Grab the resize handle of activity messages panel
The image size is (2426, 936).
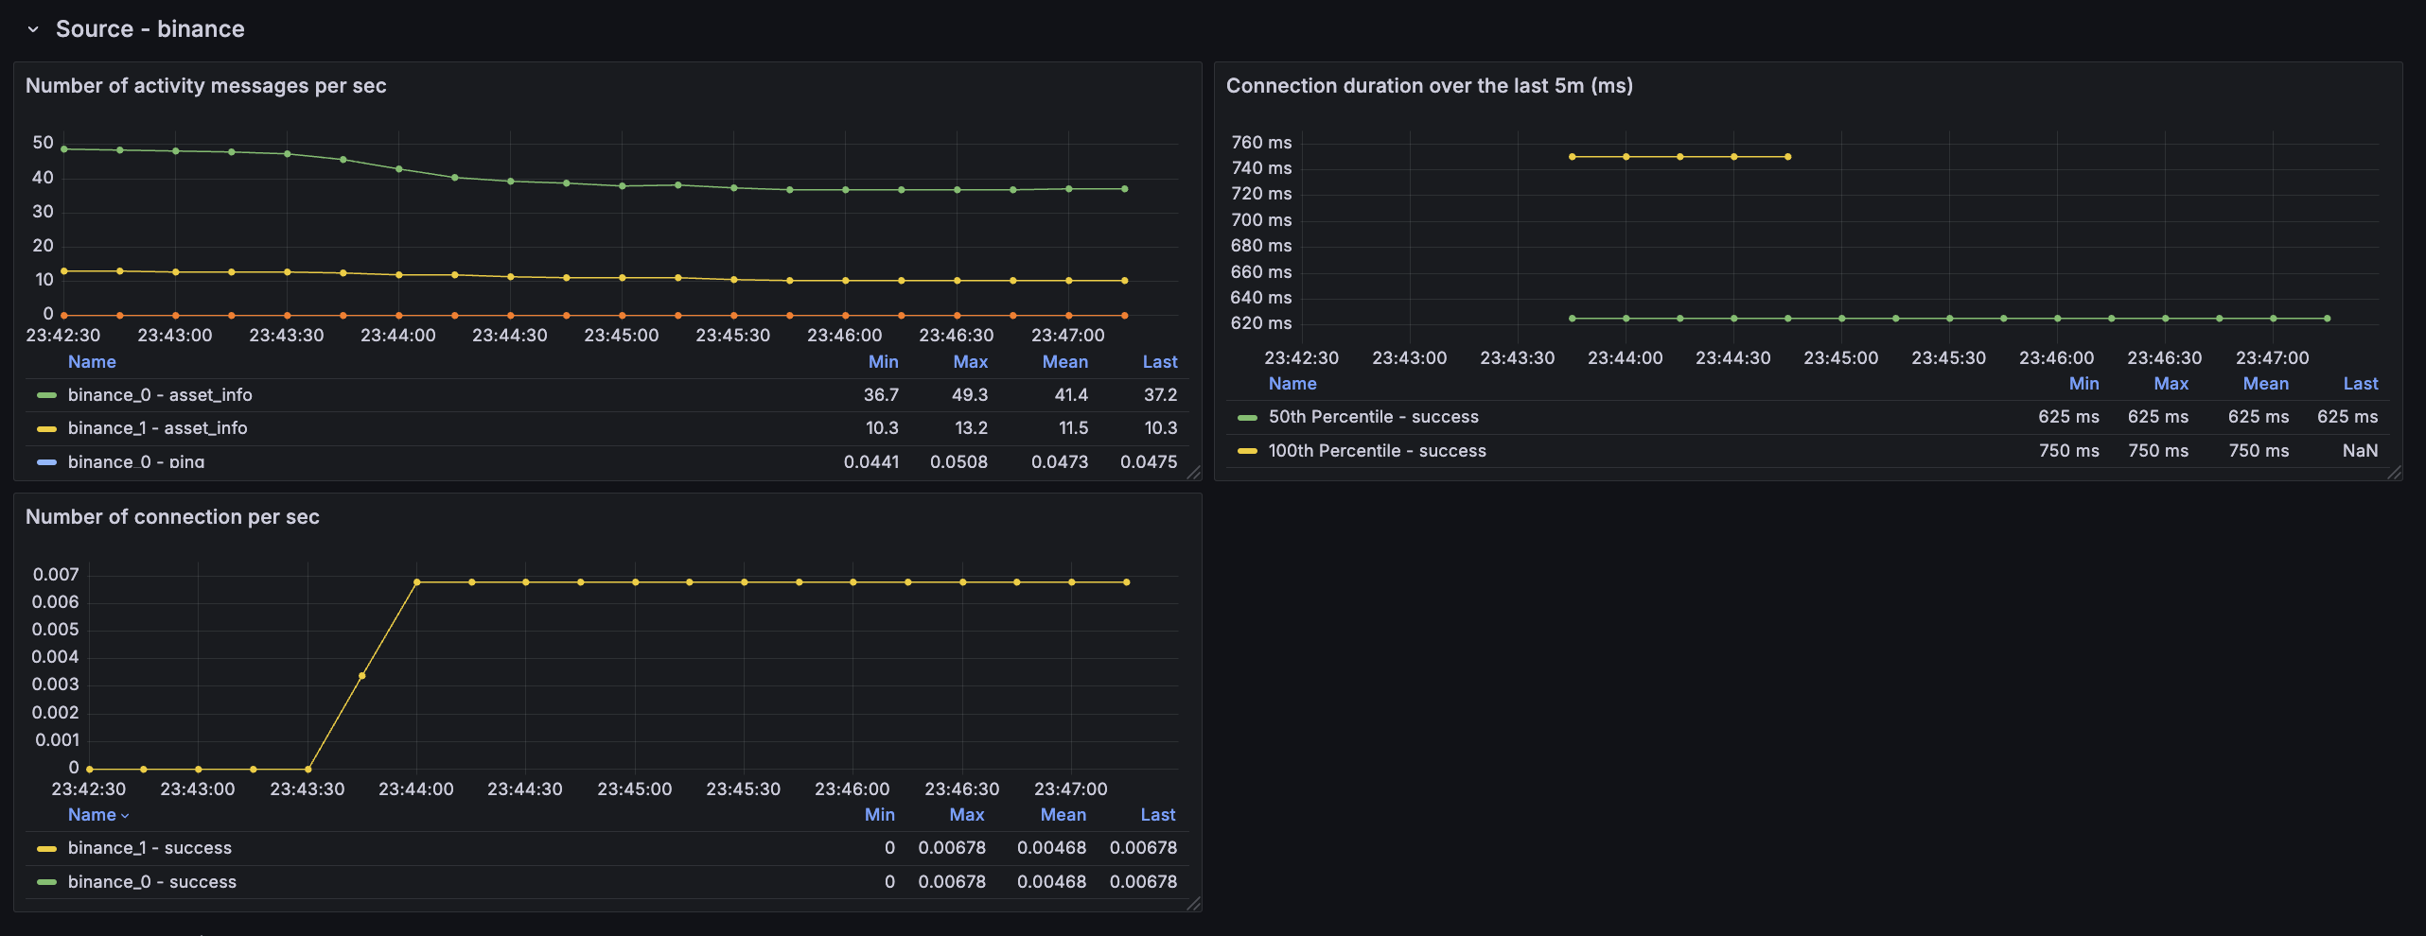point(1194,473)
